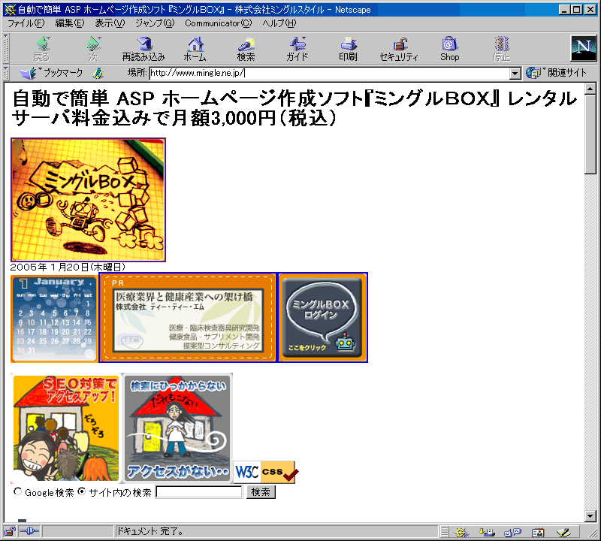Open the Address Book from the component bar
Image resolution: width=601 pixels, height=541 pixels.
(538, 532)
